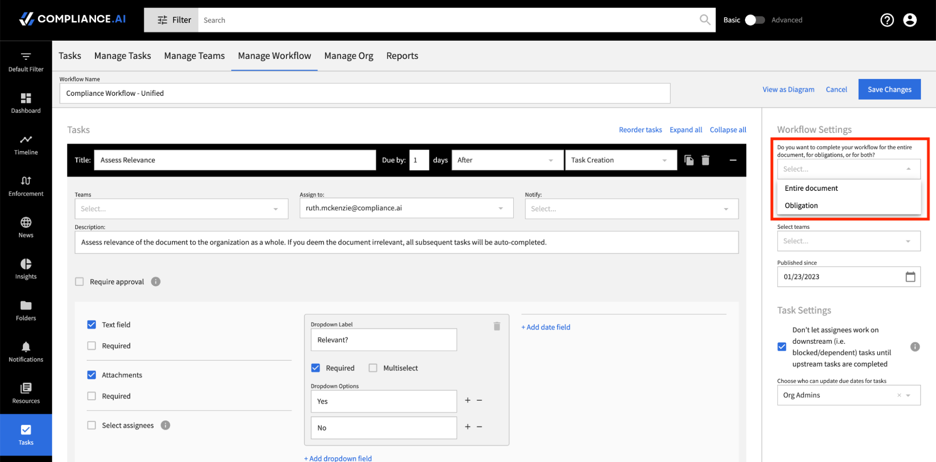Remove the Yes dropdown option
The height and width of the screenshot is (462, 936).
[479, 400]
